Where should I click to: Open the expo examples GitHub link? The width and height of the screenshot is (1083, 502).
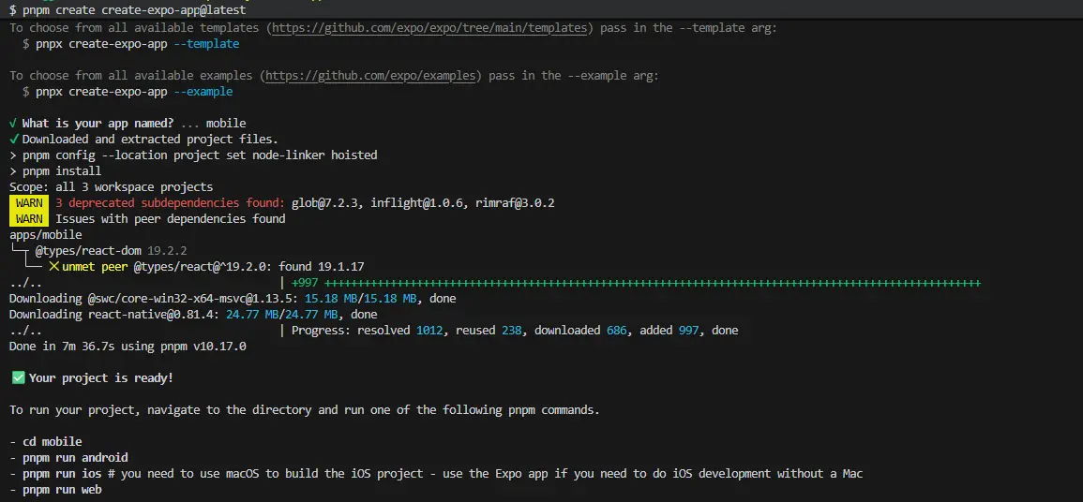coord(370,76)
